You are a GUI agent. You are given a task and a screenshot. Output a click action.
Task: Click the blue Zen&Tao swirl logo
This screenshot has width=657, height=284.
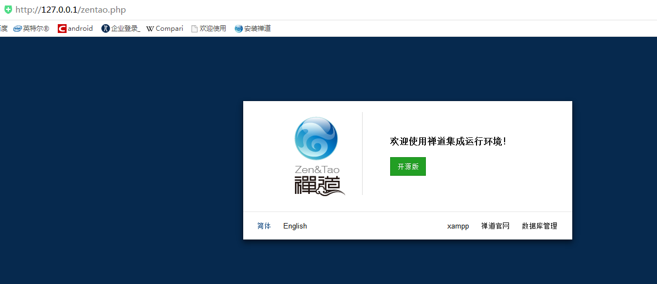[x=316, y=138]
